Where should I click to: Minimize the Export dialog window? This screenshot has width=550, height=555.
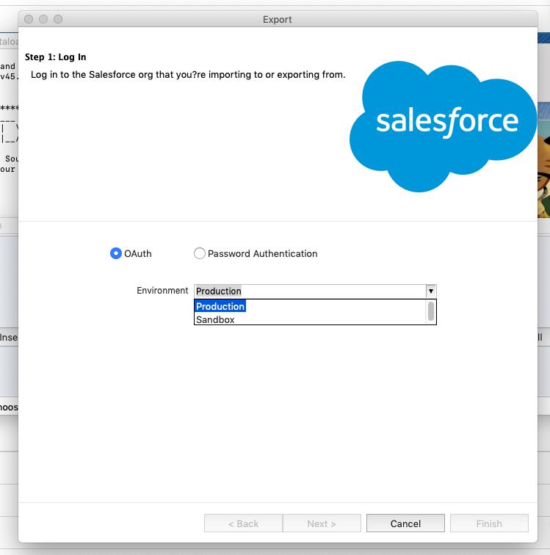[x=43, y=19]
